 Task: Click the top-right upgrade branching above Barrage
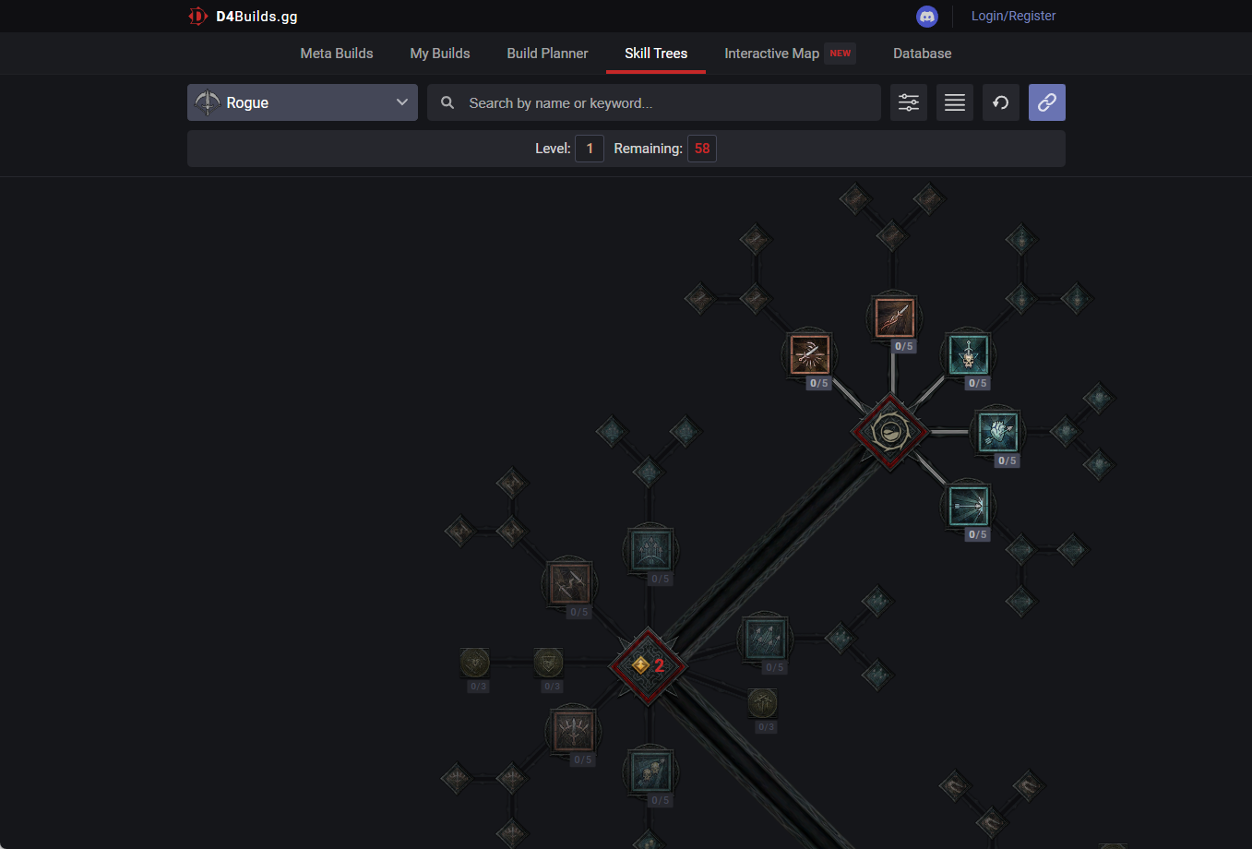click(685, 431)
